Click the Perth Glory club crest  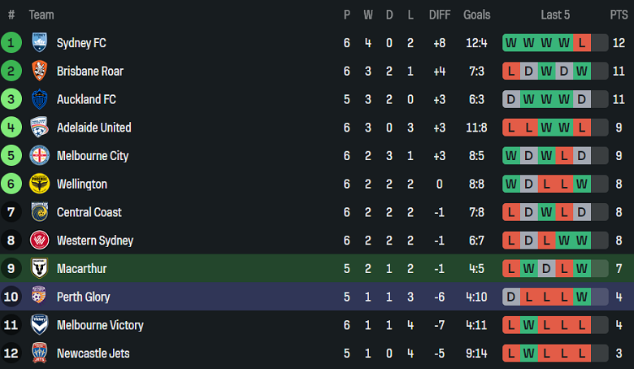tap(39, 297)
